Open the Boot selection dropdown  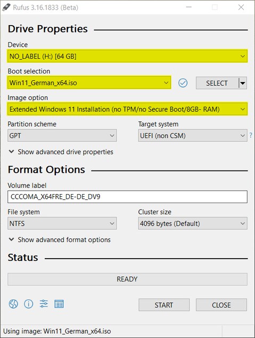tap(89, 83)
